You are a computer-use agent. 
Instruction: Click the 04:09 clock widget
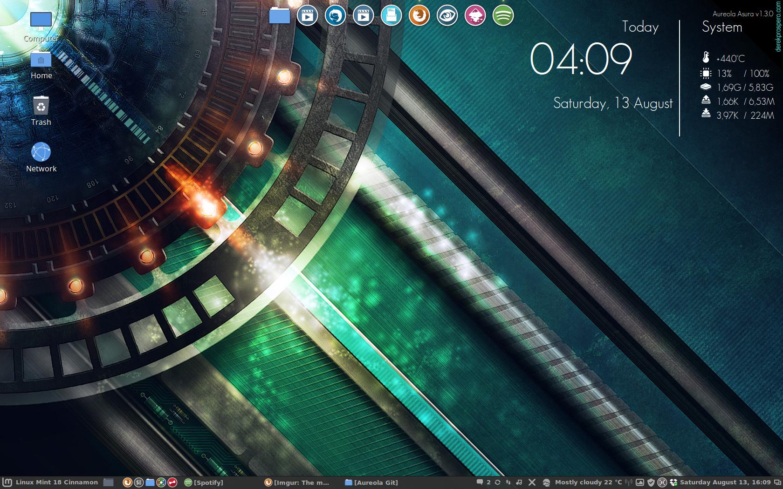point(581,59)
